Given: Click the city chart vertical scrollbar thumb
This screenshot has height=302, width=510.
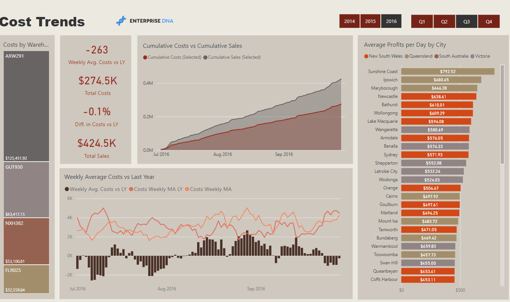Looking at the screenshot, I should 502,114.
